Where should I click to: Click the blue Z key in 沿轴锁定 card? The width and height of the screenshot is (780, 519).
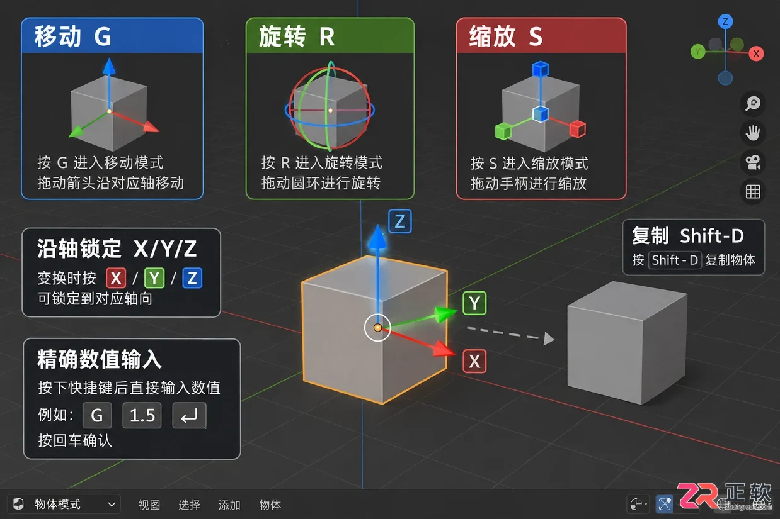(192, 278)
